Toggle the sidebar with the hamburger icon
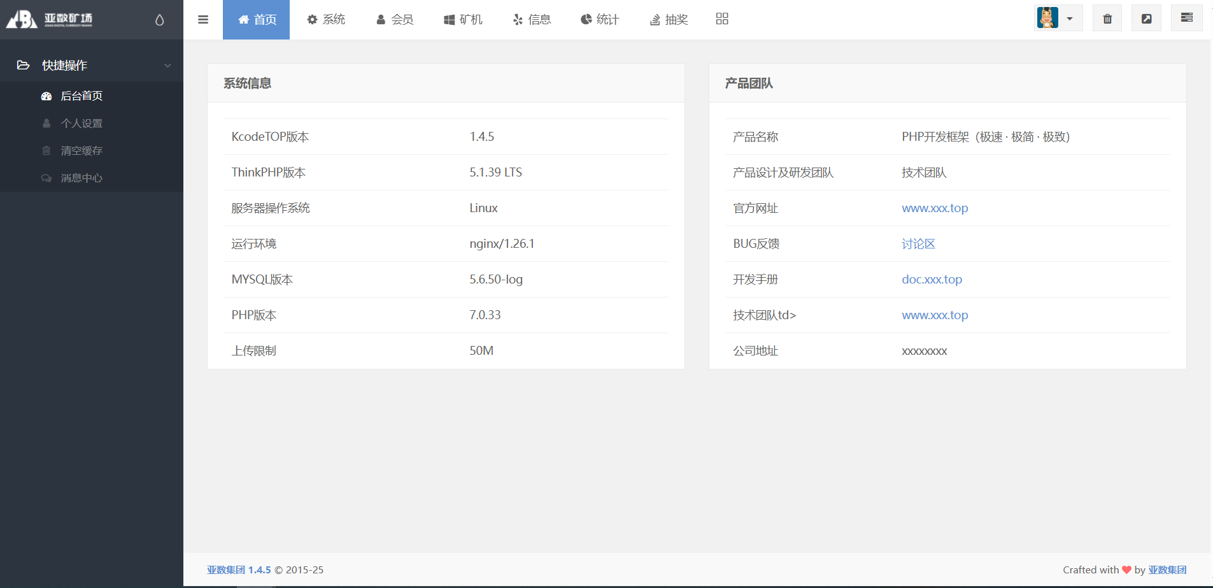Viewport: 1213px width, 588px height. point(203,20)
